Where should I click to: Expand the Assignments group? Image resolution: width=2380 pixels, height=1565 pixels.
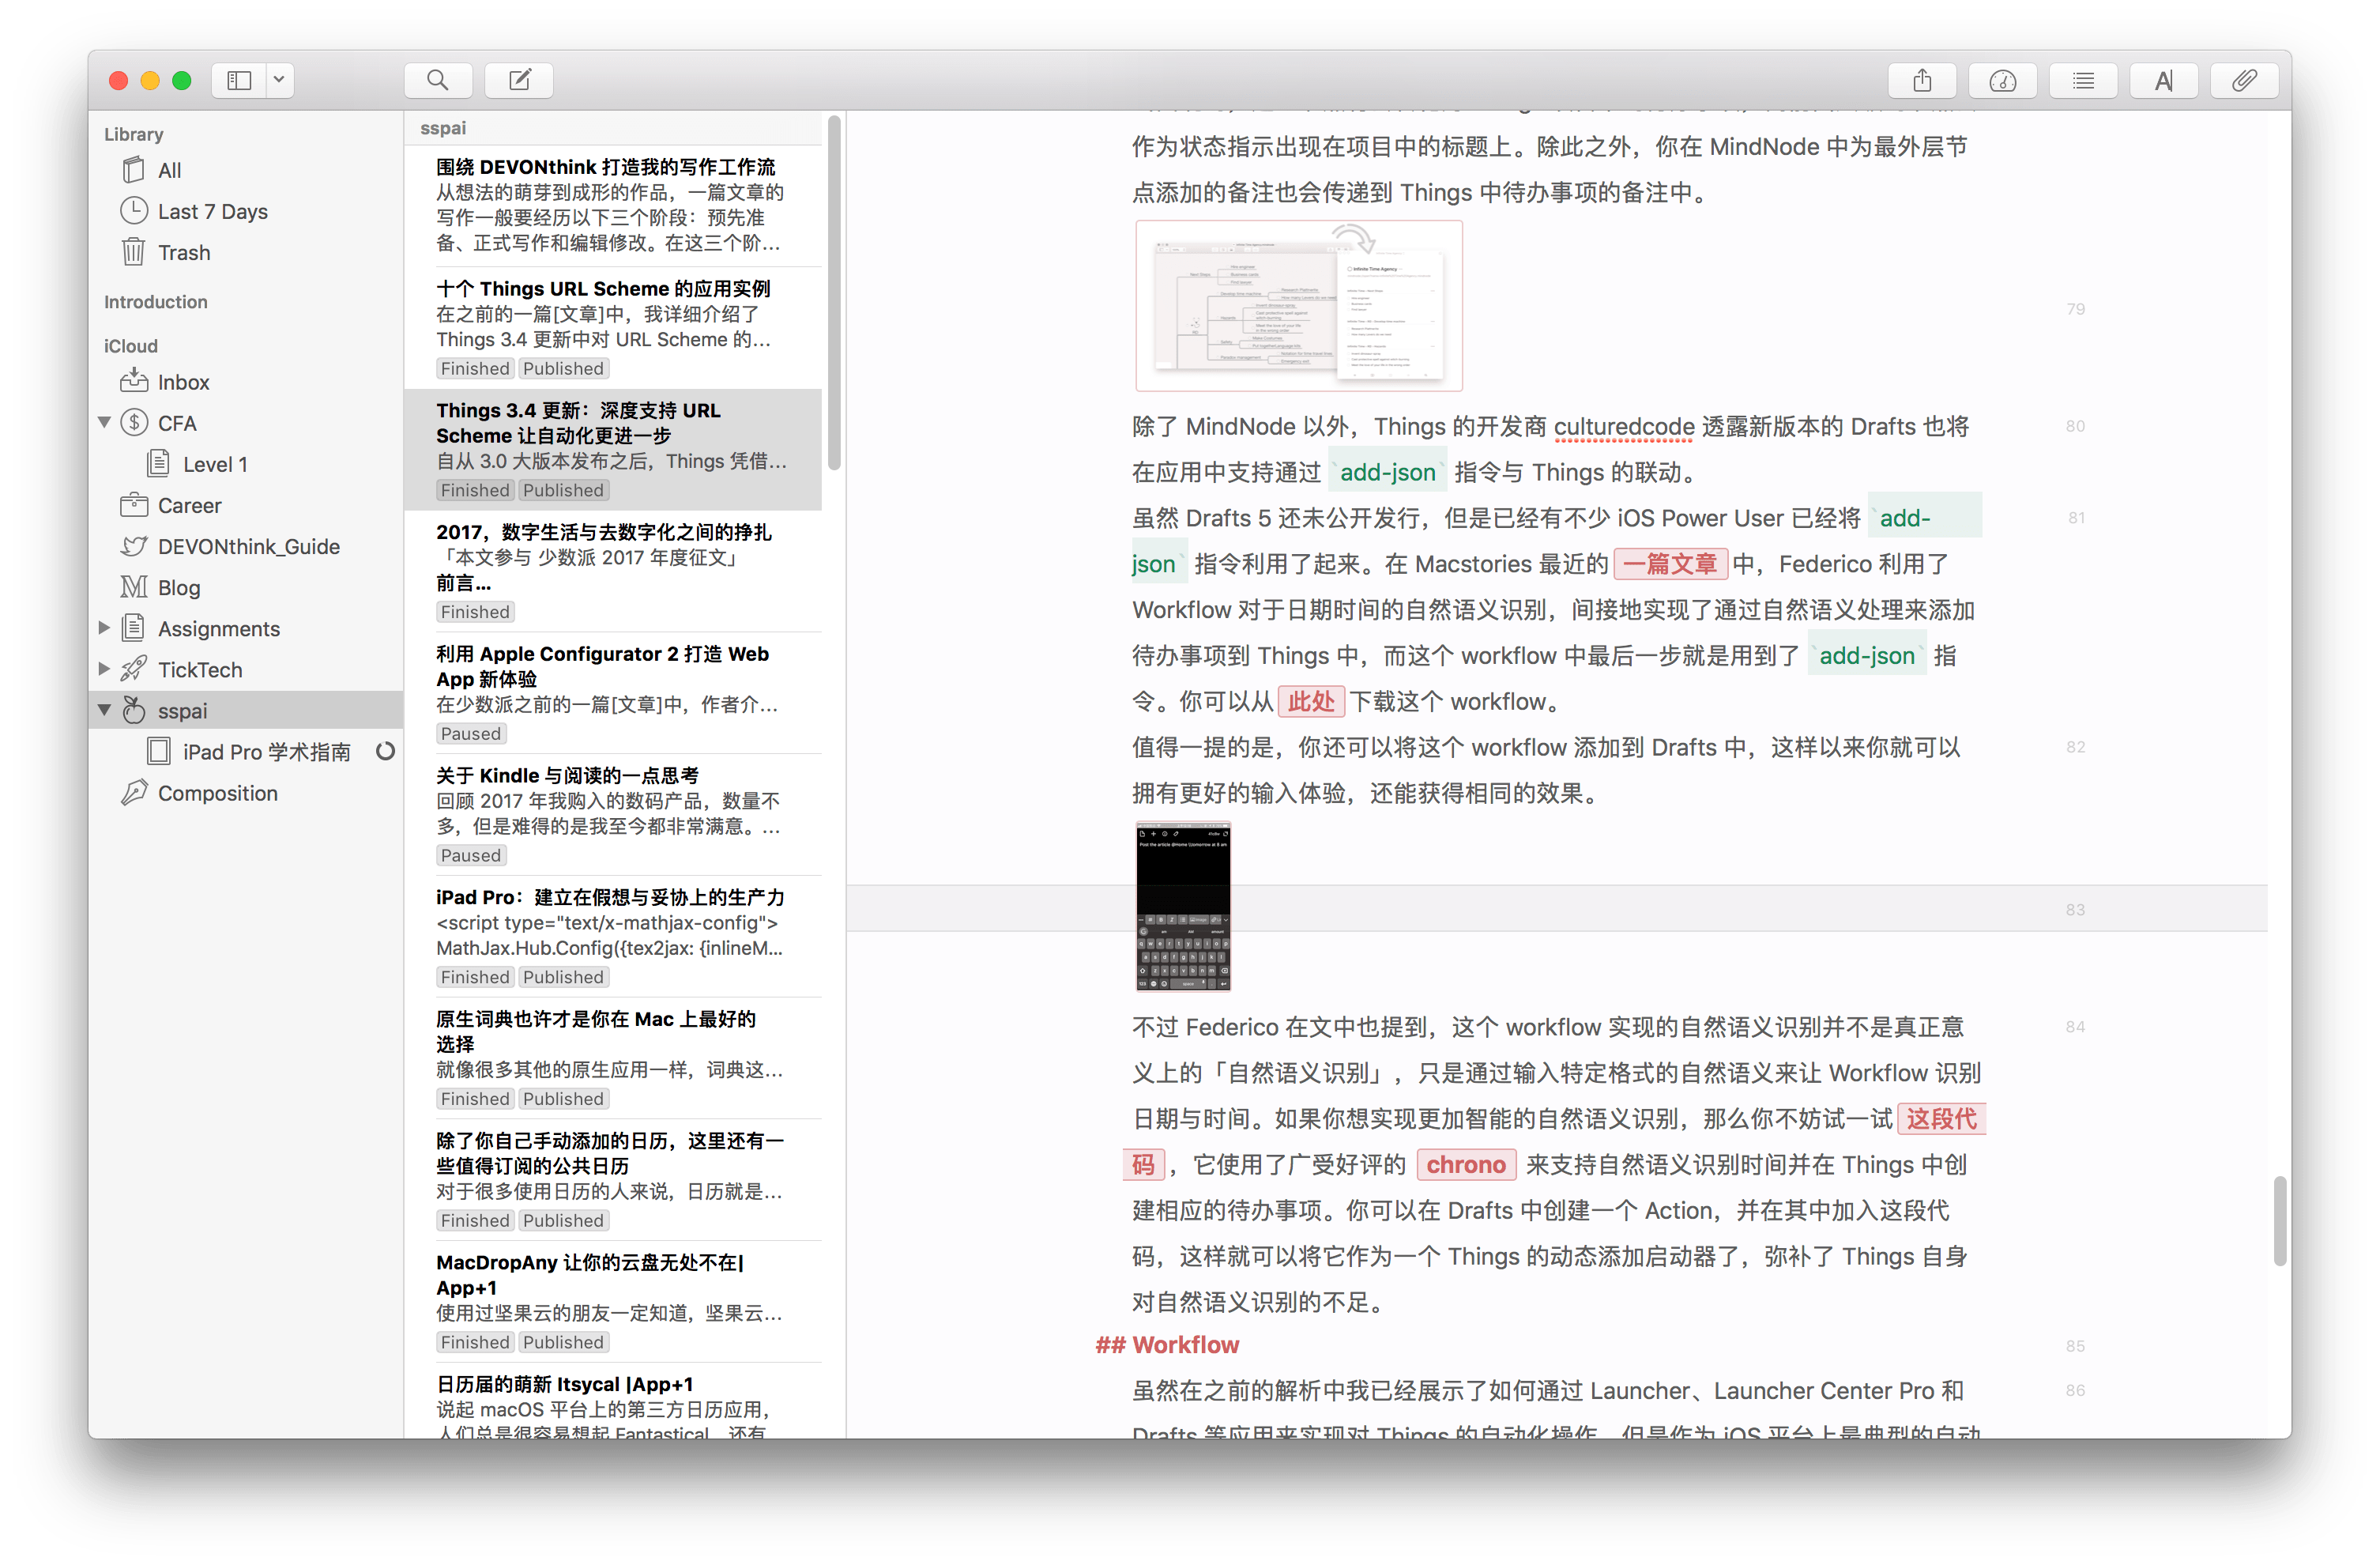click(104, 628)
